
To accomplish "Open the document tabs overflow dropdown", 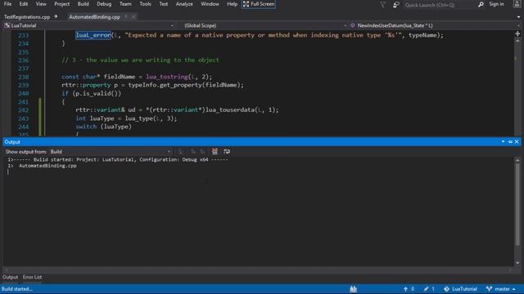I will coord(518,16).
